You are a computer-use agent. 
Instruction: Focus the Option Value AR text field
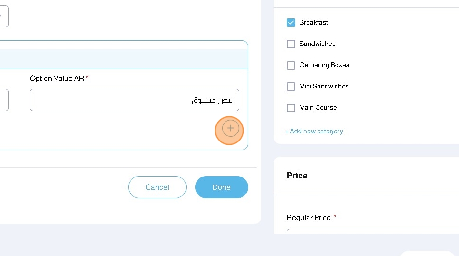tap(134, 100)
